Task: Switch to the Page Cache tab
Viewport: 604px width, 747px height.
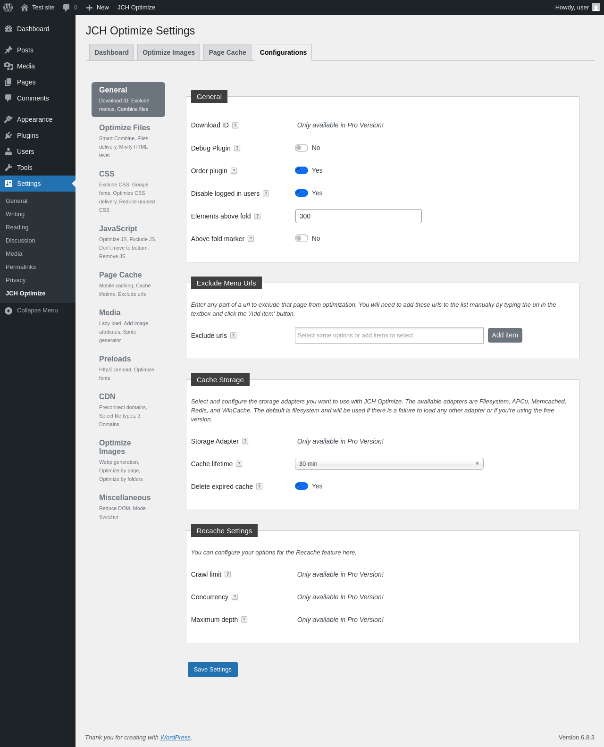Action: [227, 52]
